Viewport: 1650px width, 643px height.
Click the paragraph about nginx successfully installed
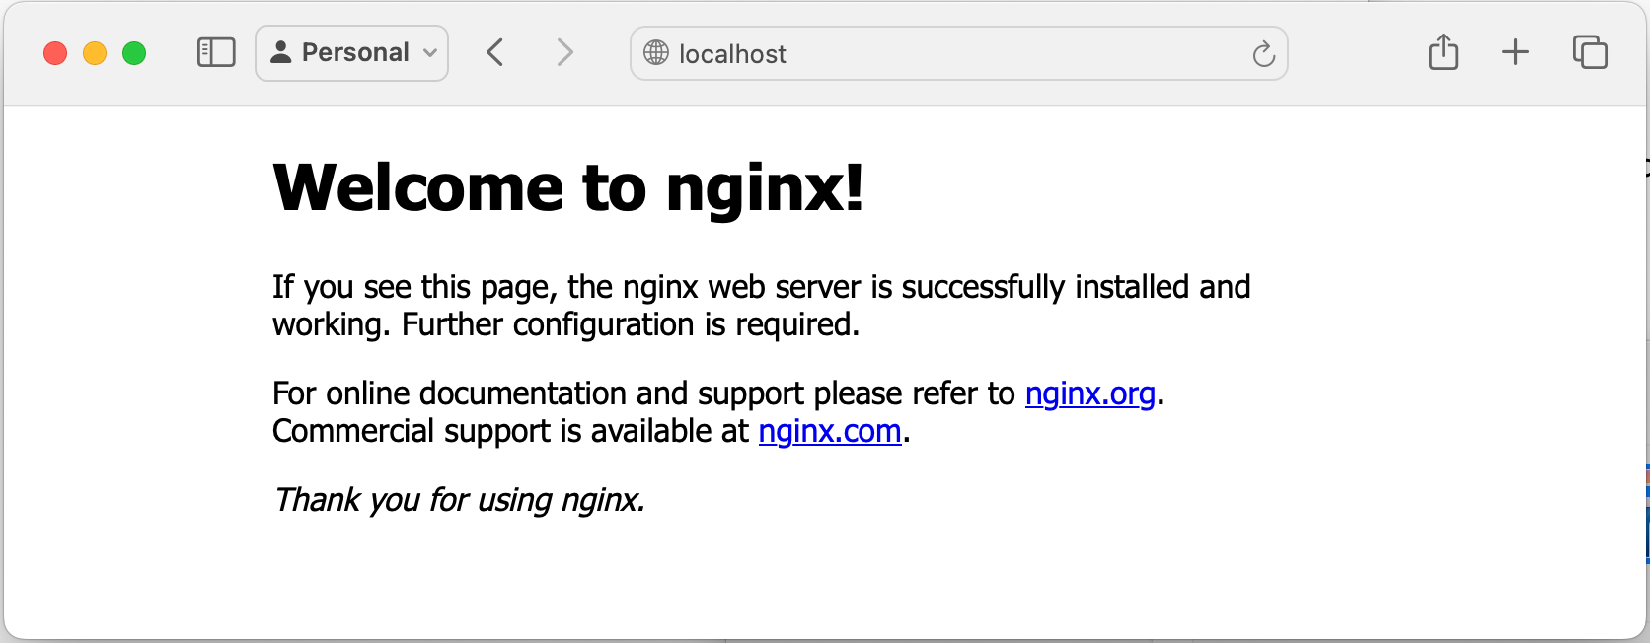tap(762, 306)
